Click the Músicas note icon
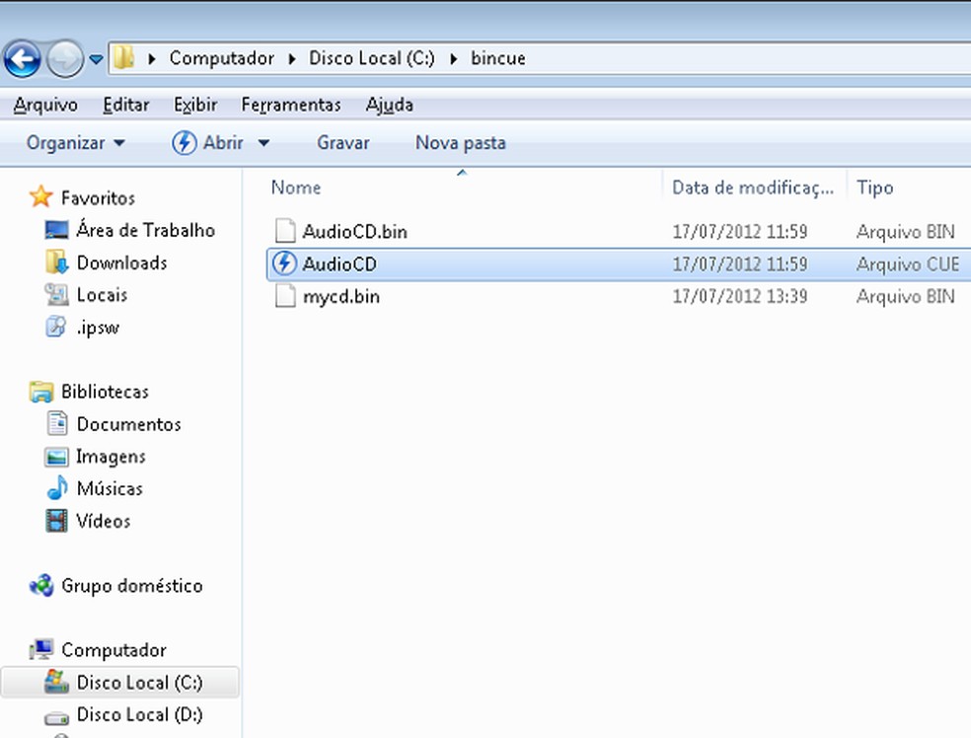This screenshot has width=971, height=738. point(57,487)
